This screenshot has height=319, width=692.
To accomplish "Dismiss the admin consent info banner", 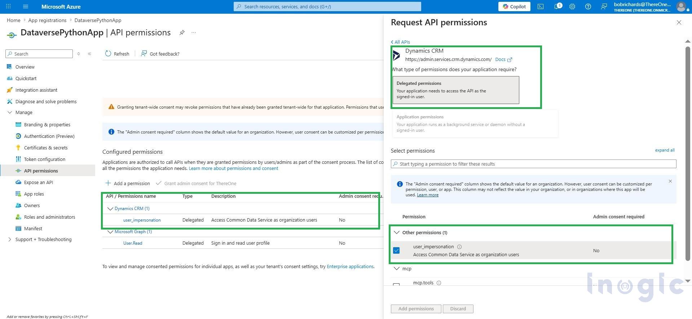I will pos(670,181).
